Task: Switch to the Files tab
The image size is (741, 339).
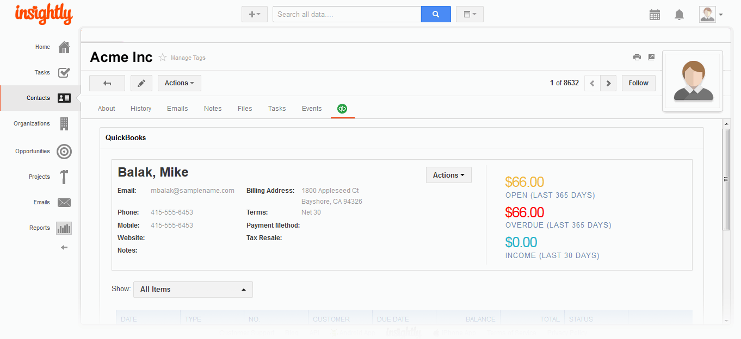Action: tap(245, 109)
